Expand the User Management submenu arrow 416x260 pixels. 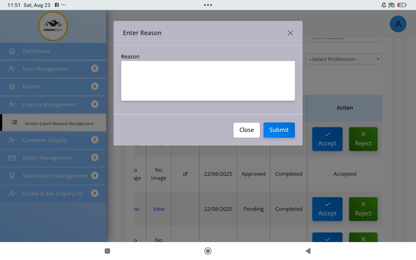95,69
